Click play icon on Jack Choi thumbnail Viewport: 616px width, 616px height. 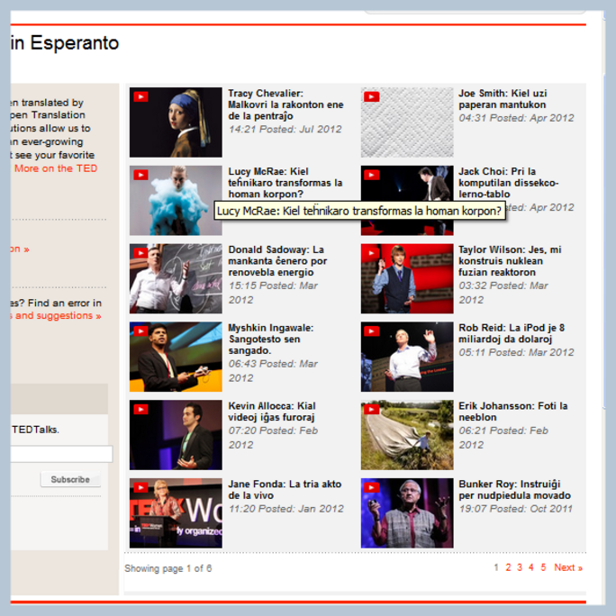coord(371,175)
